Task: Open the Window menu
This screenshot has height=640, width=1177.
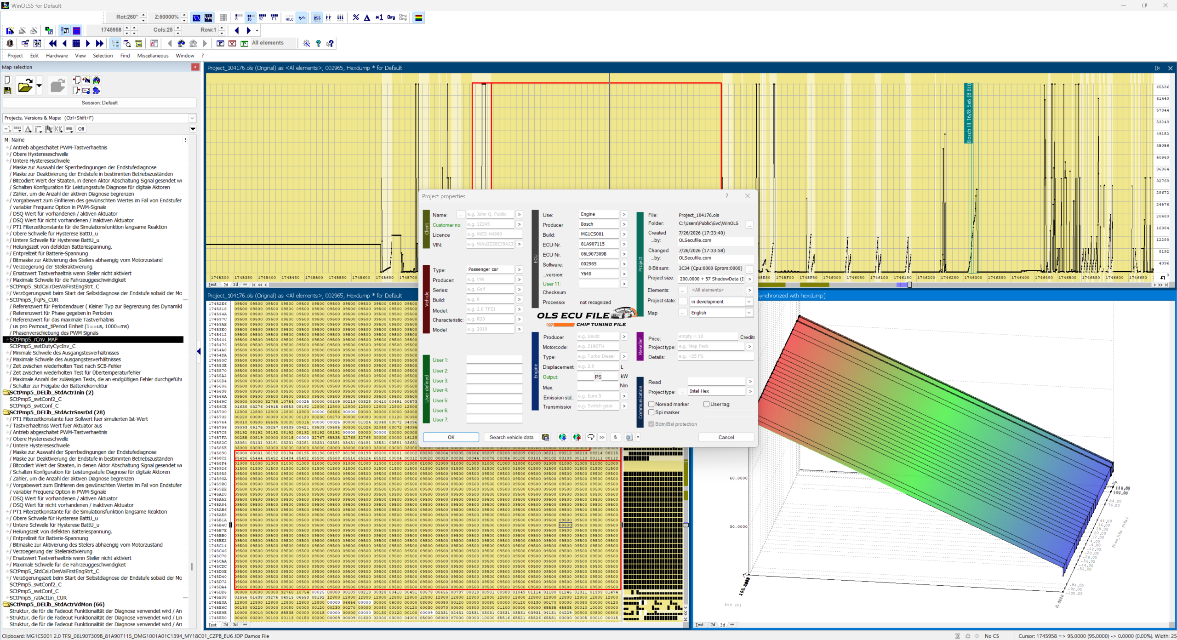Action: click(x=185, y=56)
